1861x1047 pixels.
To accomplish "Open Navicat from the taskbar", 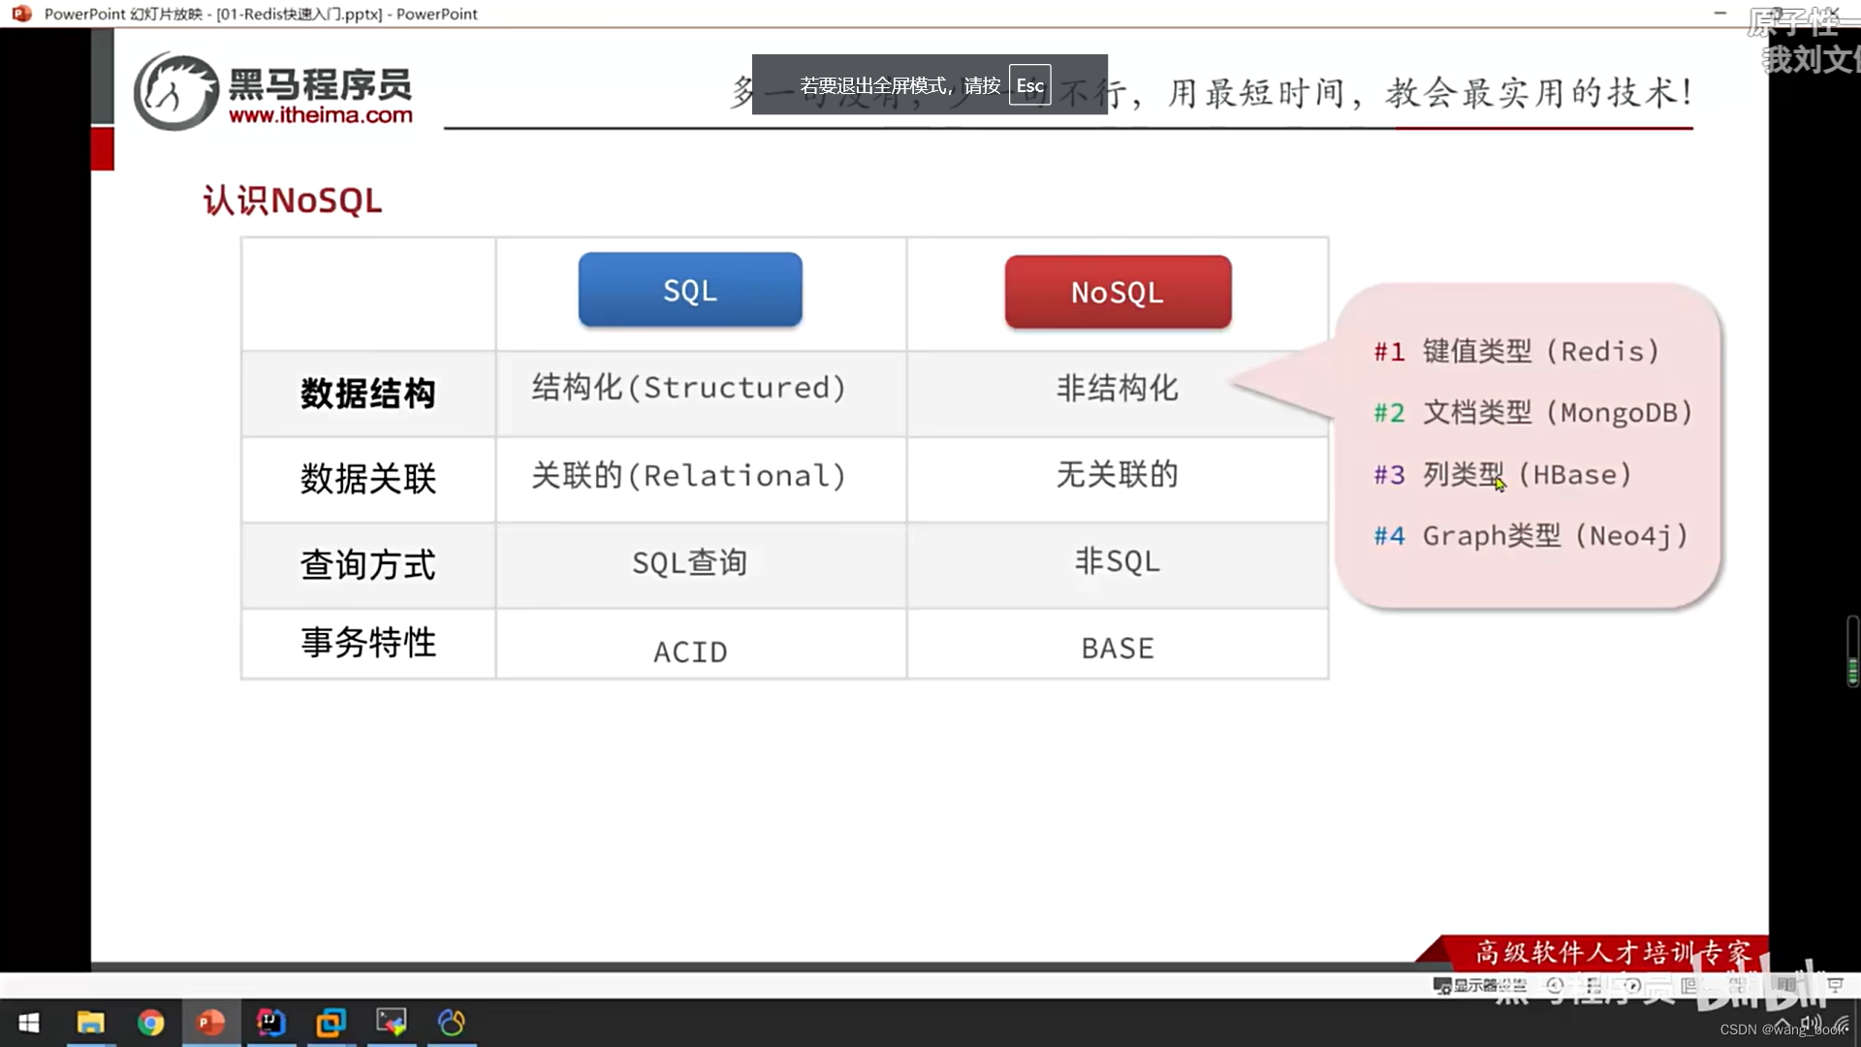I will (x=451, y=1023).
